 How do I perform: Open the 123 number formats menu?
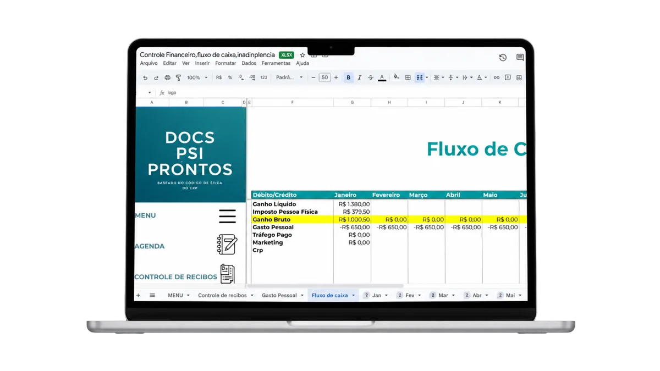(263, 78)
